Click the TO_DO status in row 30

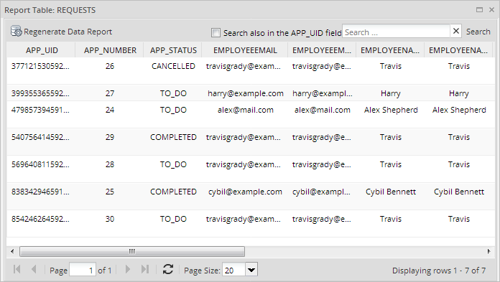pos(173,219)
